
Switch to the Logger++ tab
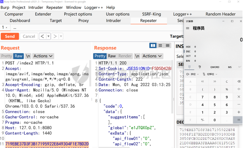click(183, 14)
